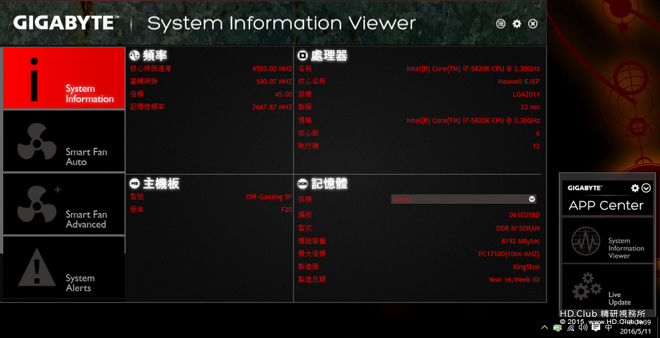Screen dimensions: 660x338
Task: Click the BIOS version F20
Action: pyautogui.click(x=287, y=209)
